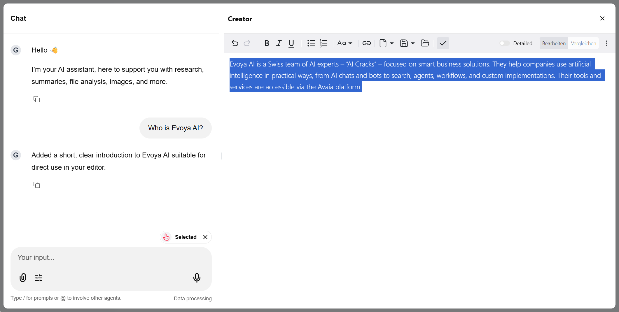Remove the Selected context chip
This screenshot has height=312, width=619.
coord(205,237)
